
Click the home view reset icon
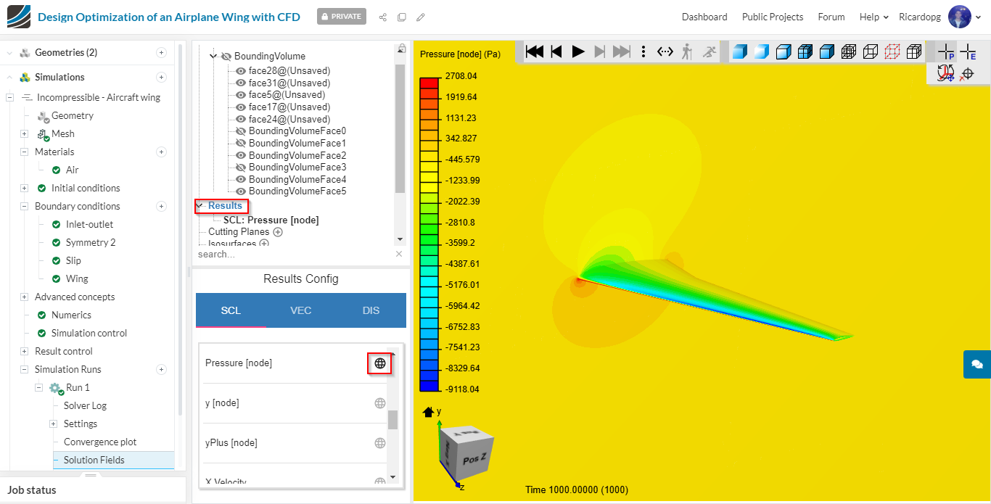click(x=428, y=412)
